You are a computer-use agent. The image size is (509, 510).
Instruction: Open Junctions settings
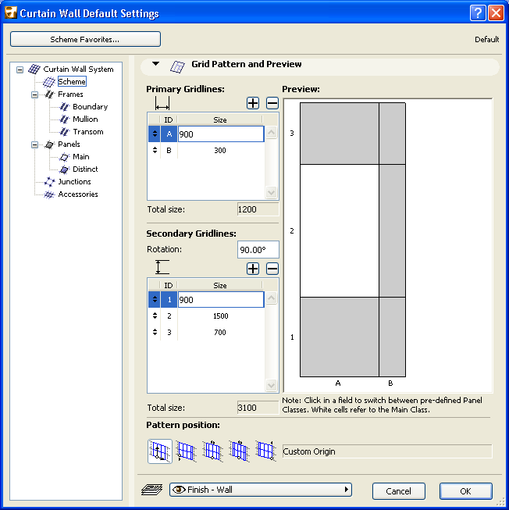74,182
